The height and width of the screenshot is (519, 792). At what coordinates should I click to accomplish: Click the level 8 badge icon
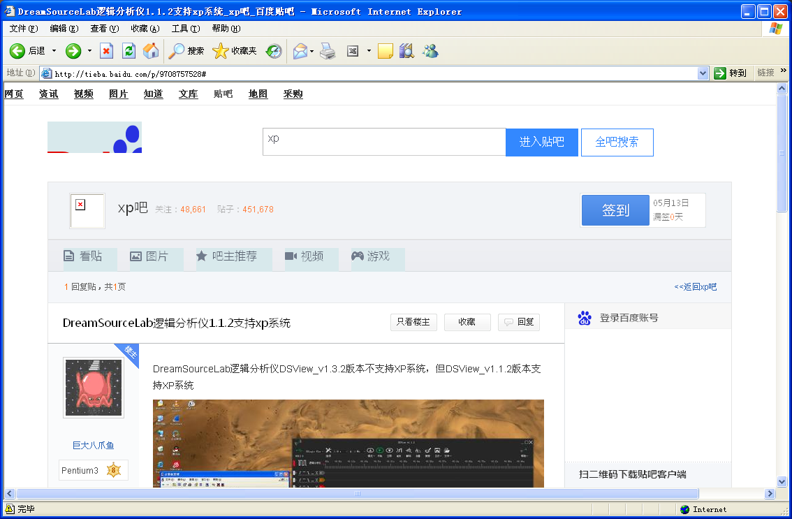click(x=114, y=470)
